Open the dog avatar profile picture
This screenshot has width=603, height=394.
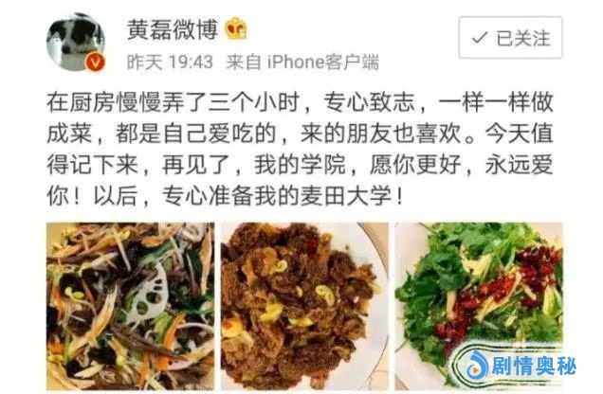point(76,43)
